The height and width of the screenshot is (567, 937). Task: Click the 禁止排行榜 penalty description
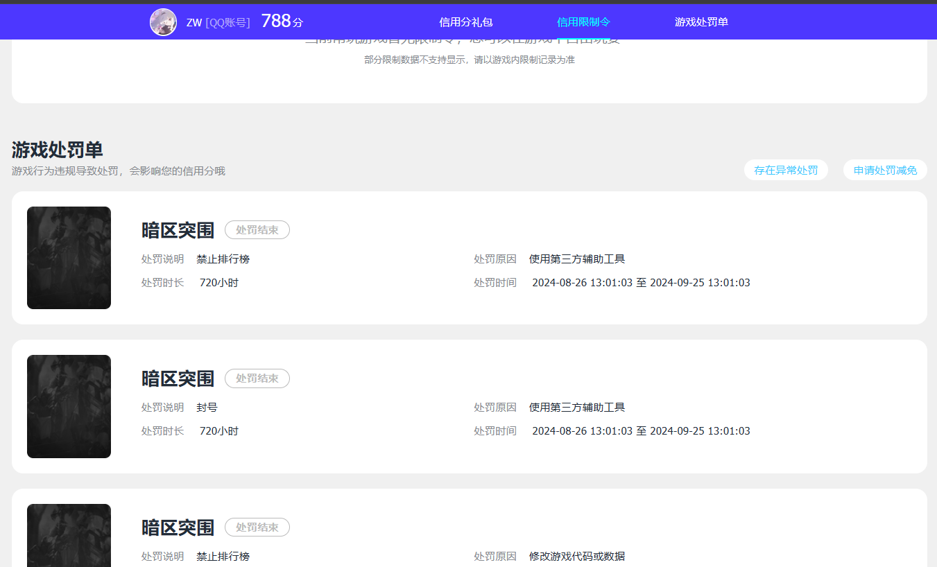[x=223, y=258]
